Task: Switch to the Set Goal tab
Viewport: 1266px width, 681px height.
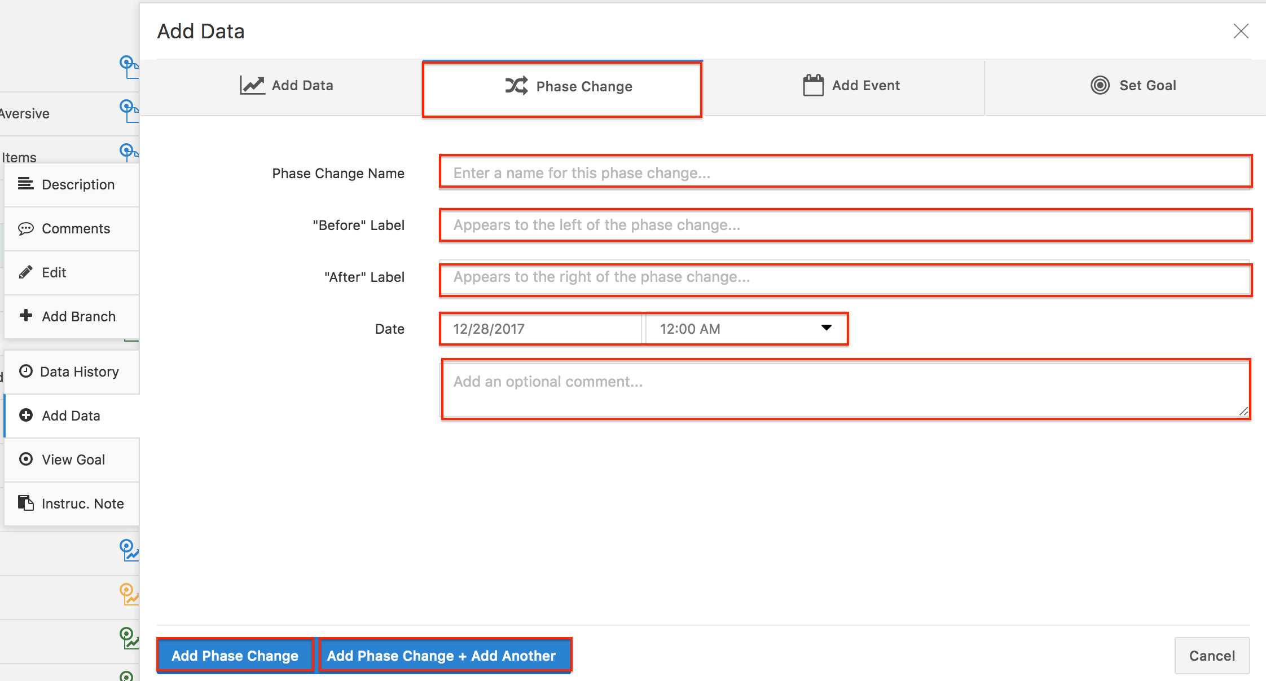Action: 1134,85
